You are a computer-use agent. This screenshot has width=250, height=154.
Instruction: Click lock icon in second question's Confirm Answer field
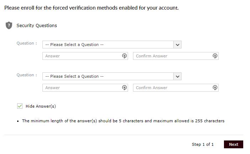pyautogui.click(x=215, y=88)
